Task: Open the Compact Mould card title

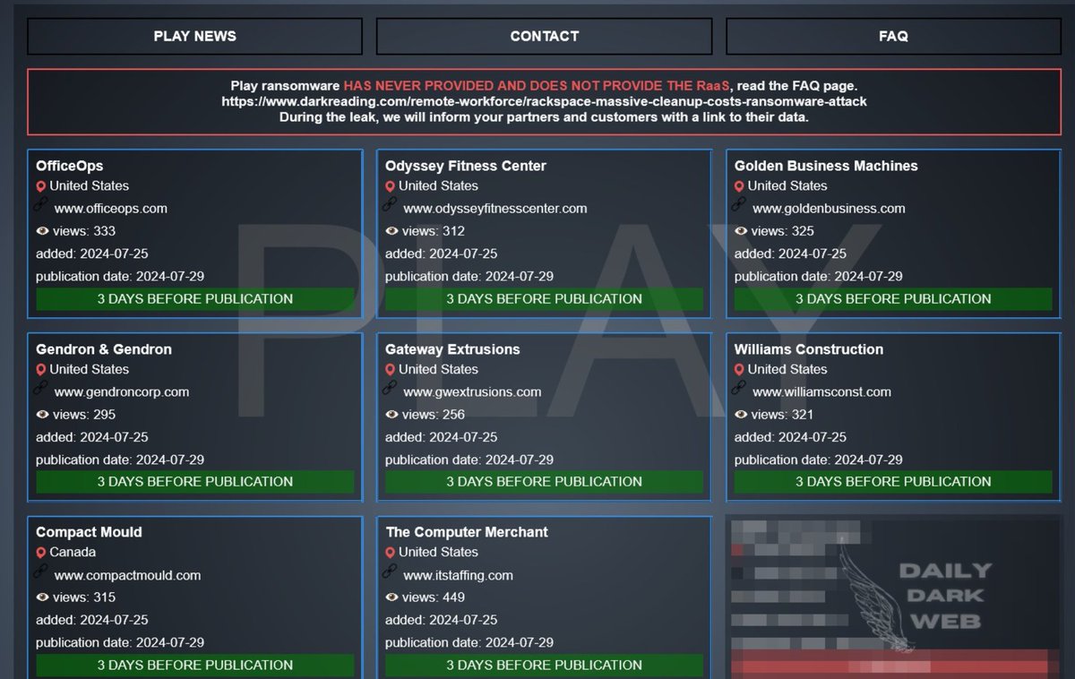Action: click(x=89, y=532)
